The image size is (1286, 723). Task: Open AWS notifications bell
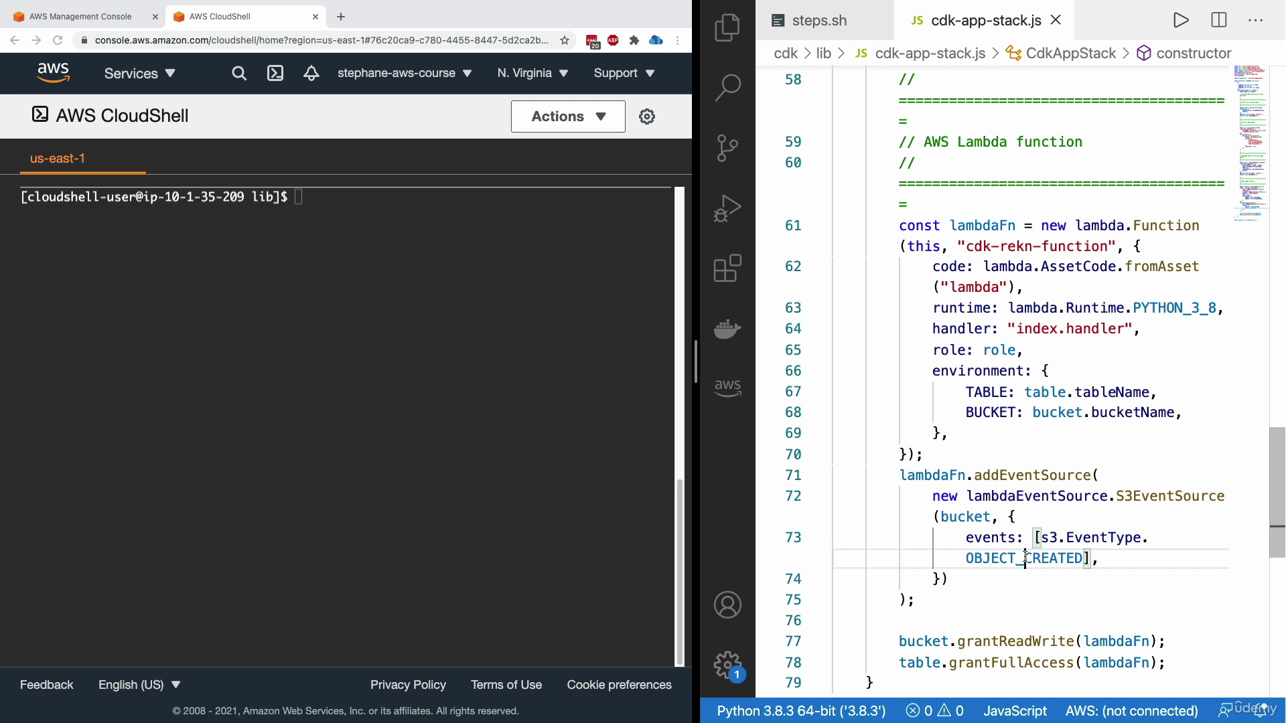311,74
